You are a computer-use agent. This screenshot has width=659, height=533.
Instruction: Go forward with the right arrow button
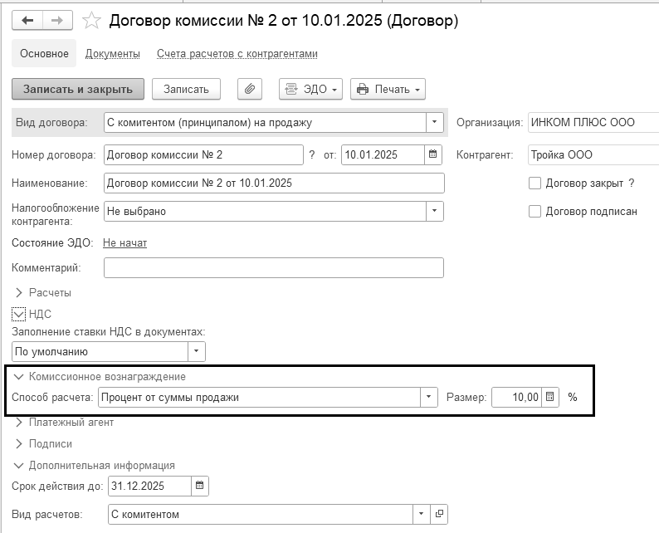click(x=57, y=20)
